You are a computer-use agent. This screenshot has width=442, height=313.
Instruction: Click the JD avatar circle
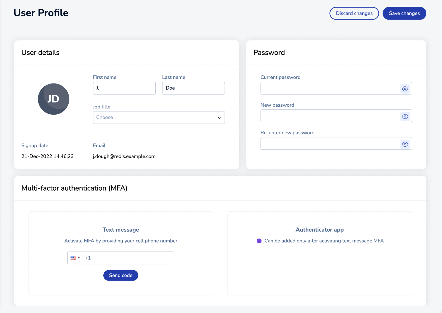coord(53,99)
